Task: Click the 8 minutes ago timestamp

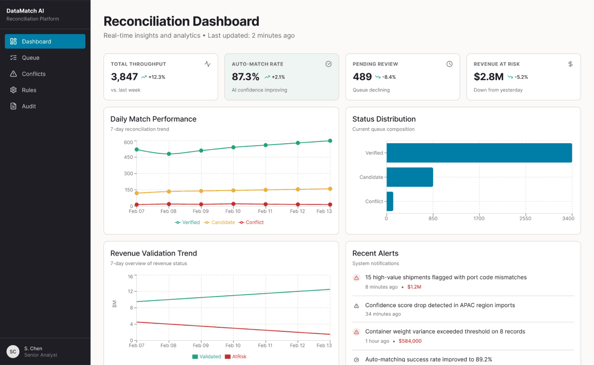Action: pyautogui.click(x=381, y=287)
